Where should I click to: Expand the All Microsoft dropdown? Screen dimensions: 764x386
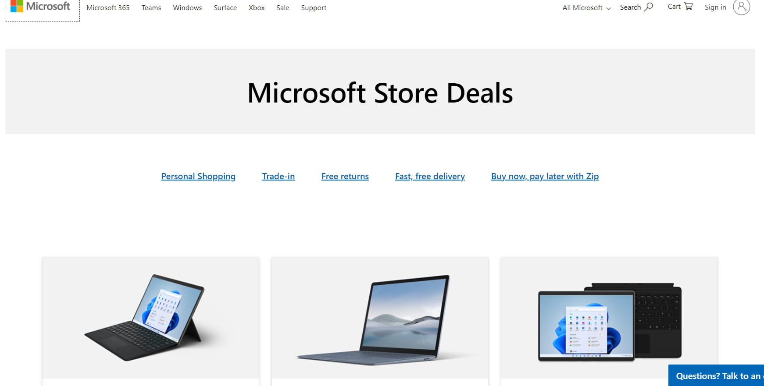[586, 7]
